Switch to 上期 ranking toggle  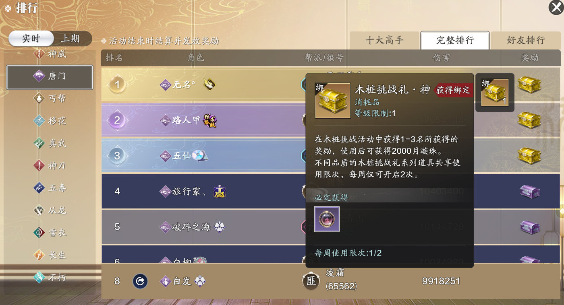pos(70,39)
